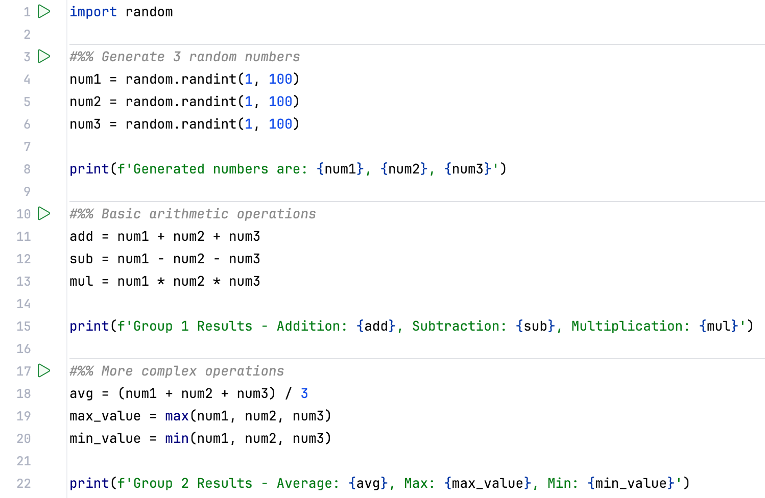Click the print statement on line 22
This screenshot has height=498, width=765.
pyautogui.click(x=88, y=483)
